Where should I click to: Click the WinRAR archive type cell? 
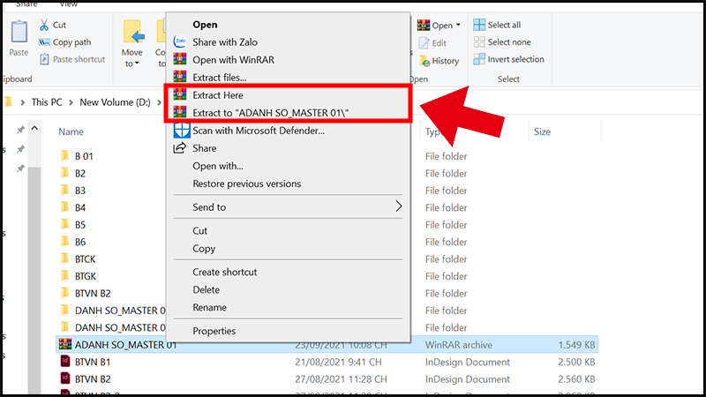tap(458, 345)
